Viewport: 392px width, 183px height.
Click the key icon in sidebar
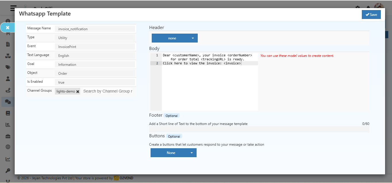(8, 170)
